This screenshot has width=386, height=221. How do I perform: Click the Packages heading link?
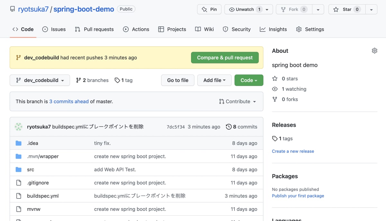tap(285, 176)
